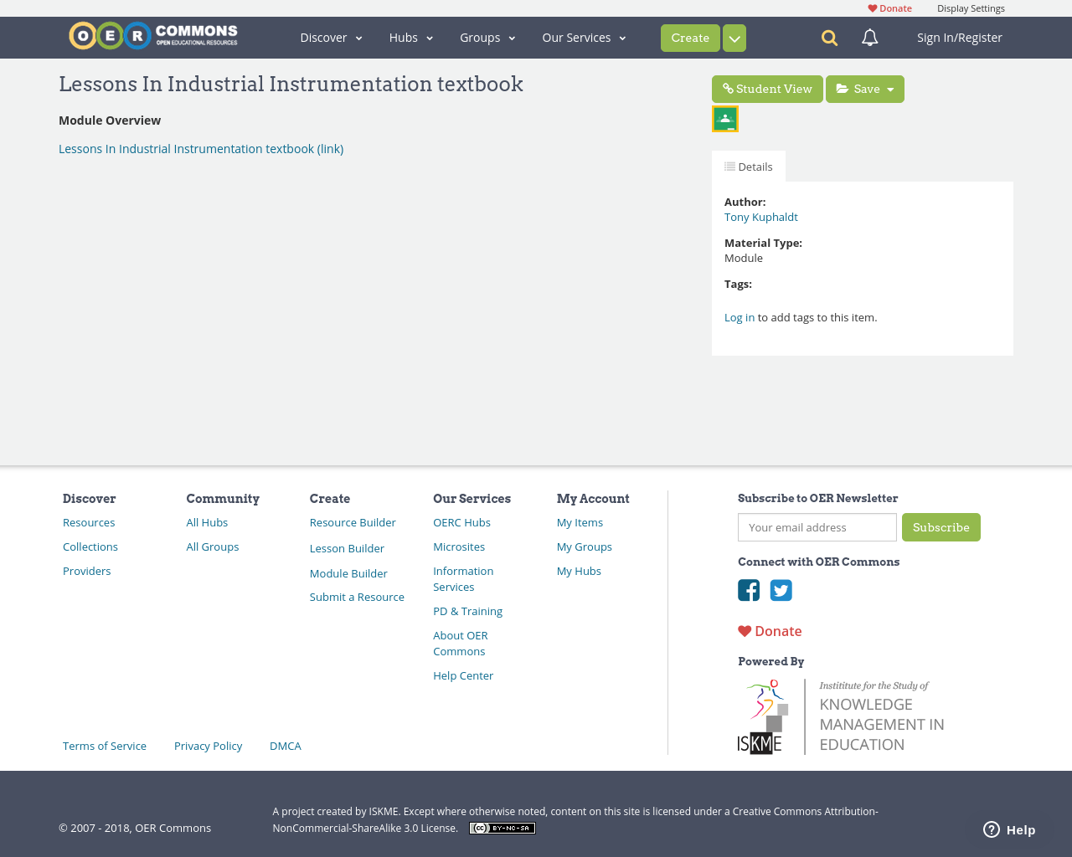Share to Google Classroom
The width and height of the screenshot is (1072, 857).
(x=724, y=117)
